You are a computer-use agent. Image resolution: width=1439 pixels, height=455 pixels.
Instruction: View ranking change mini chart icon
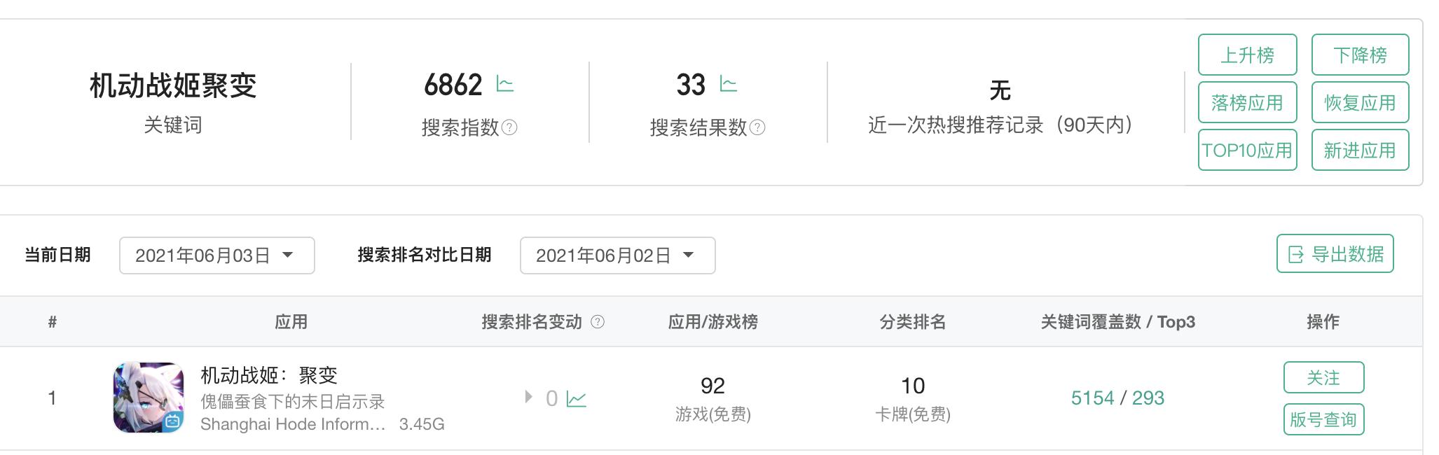point(577,398)
